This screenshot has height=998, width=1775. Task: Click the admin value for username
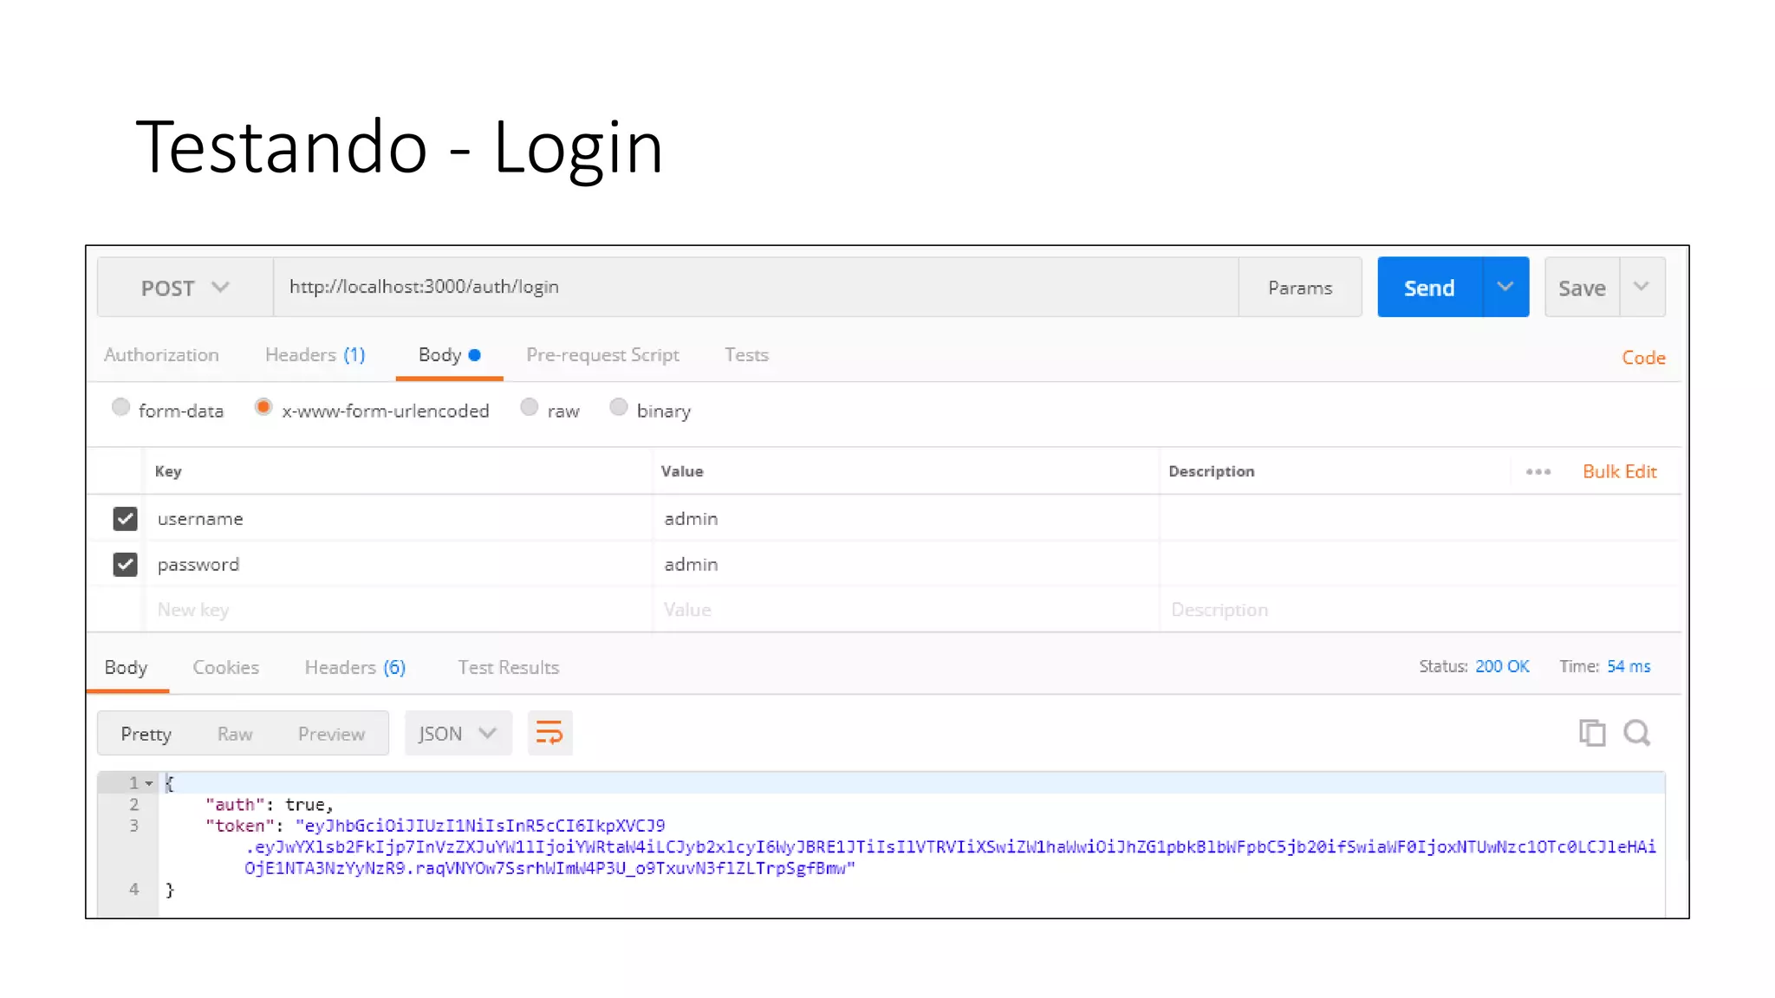[x=906, y=519]
